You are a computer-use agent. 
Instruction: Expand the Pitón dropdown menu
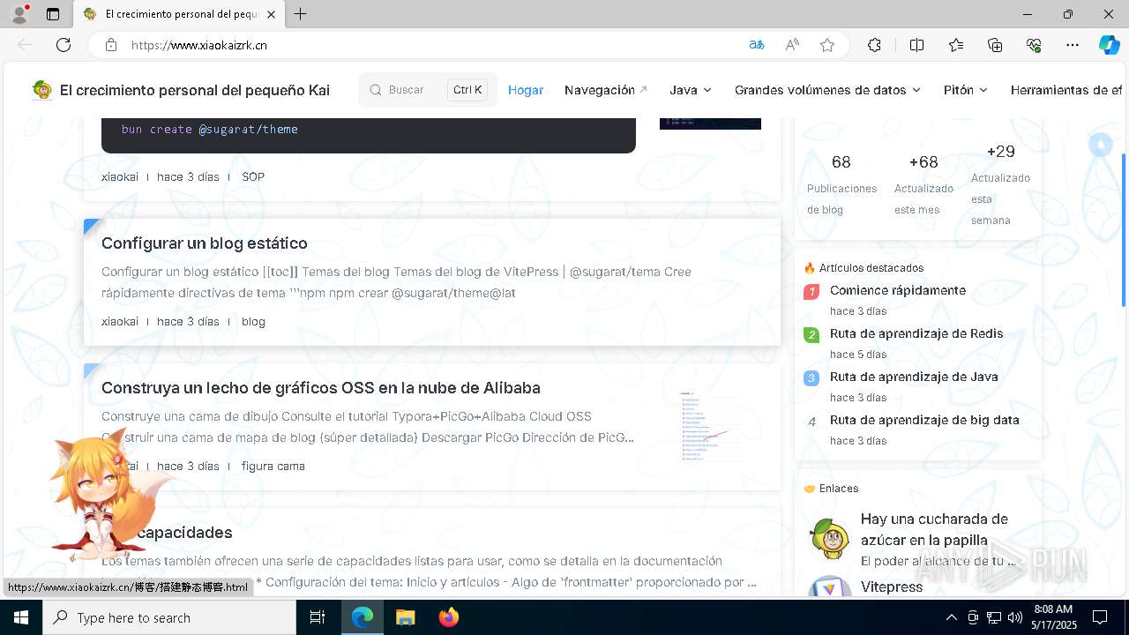(x=966, y=90)
